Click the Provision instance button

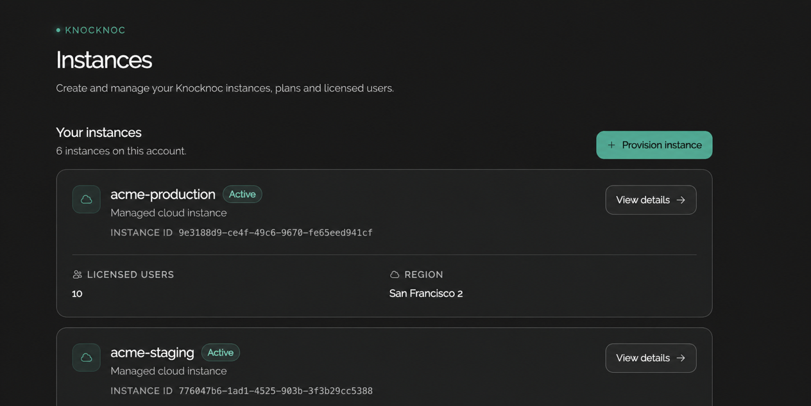(x=654, y=145)
